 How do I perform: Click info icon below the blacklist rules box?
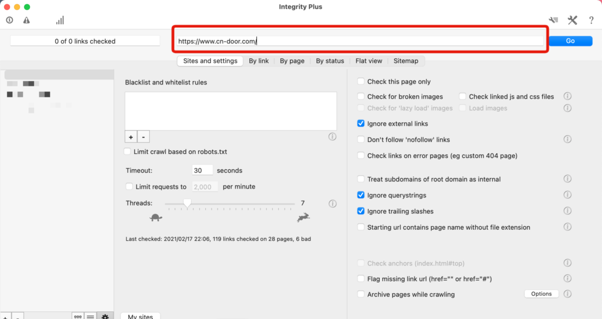click(x=333, y=137)
